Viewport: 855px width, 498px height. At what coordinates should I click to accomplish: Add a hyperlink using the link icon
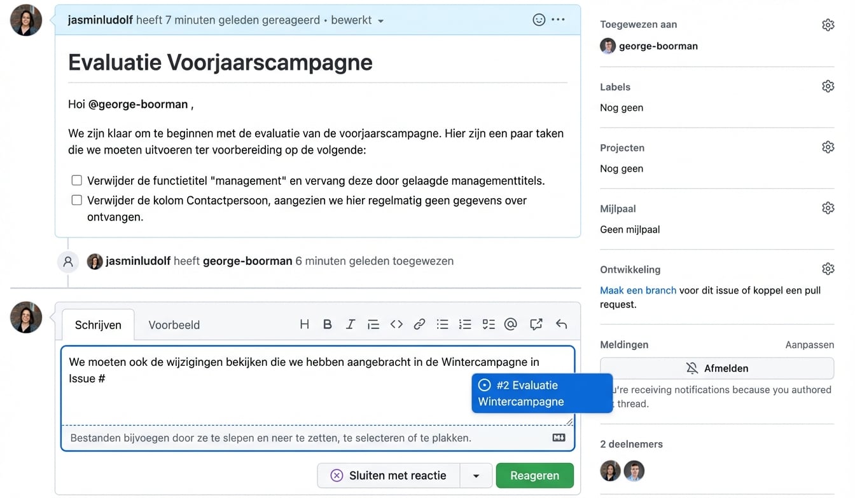pyautogui.click(x=419, y=324)
